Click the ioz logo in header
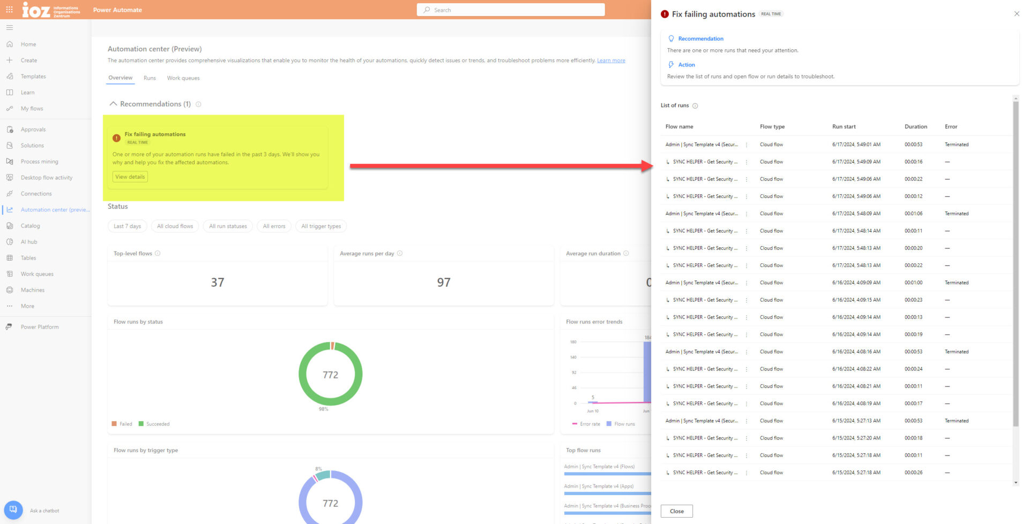This screenshot has width=1029, height=524. tap(51, 10)
